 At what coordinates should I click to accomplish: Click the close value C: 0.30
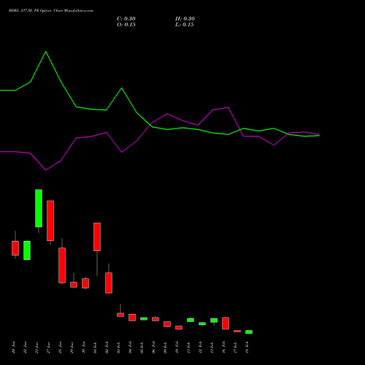point(126,19)
